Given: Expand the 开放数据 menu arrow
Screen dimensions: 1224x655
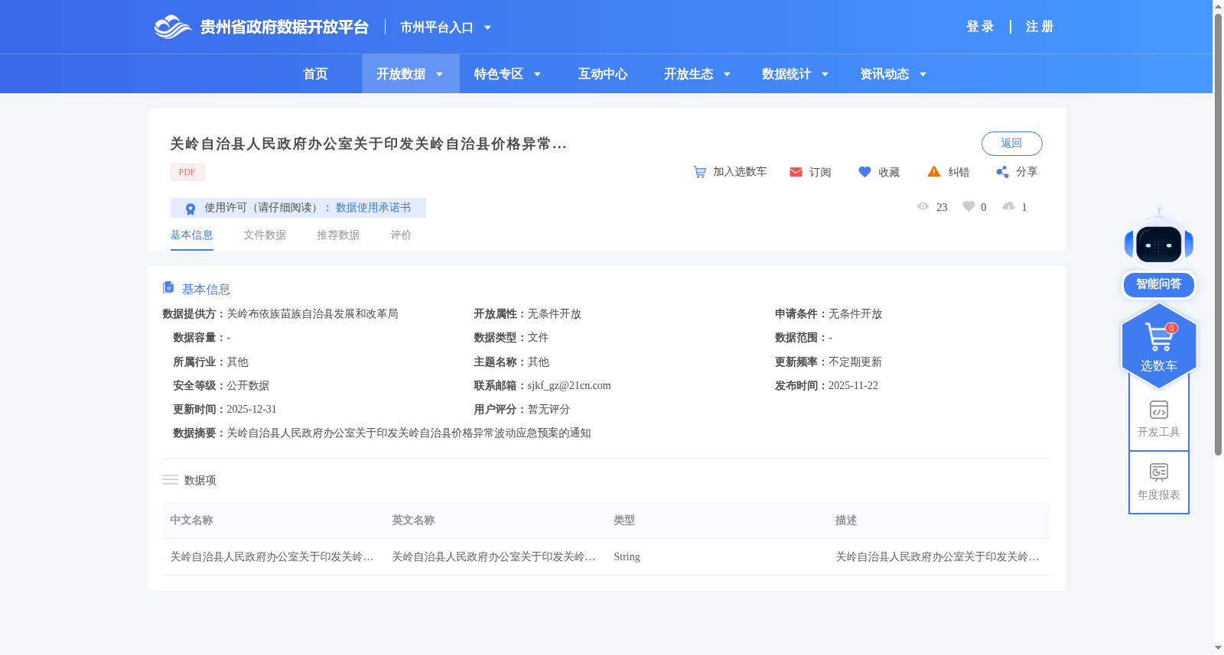Looking at the screenshot, I should point(440,74).
